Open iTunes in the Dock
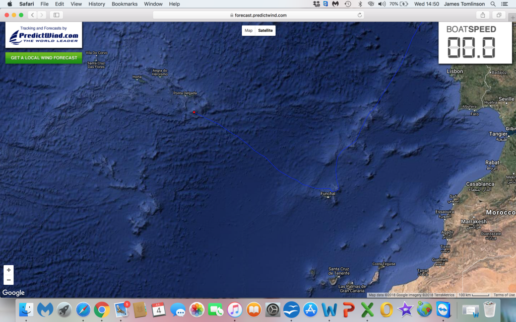 coord(235,309)
